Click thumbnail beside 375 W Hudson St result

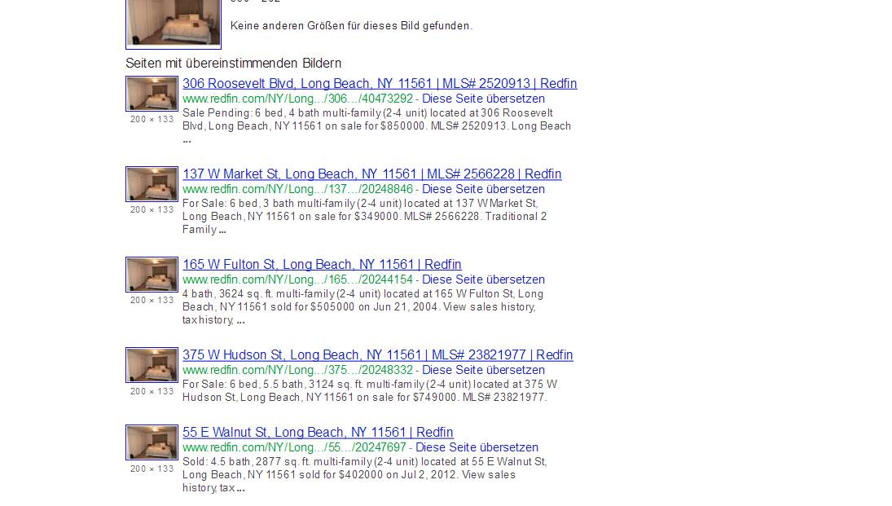152,365
